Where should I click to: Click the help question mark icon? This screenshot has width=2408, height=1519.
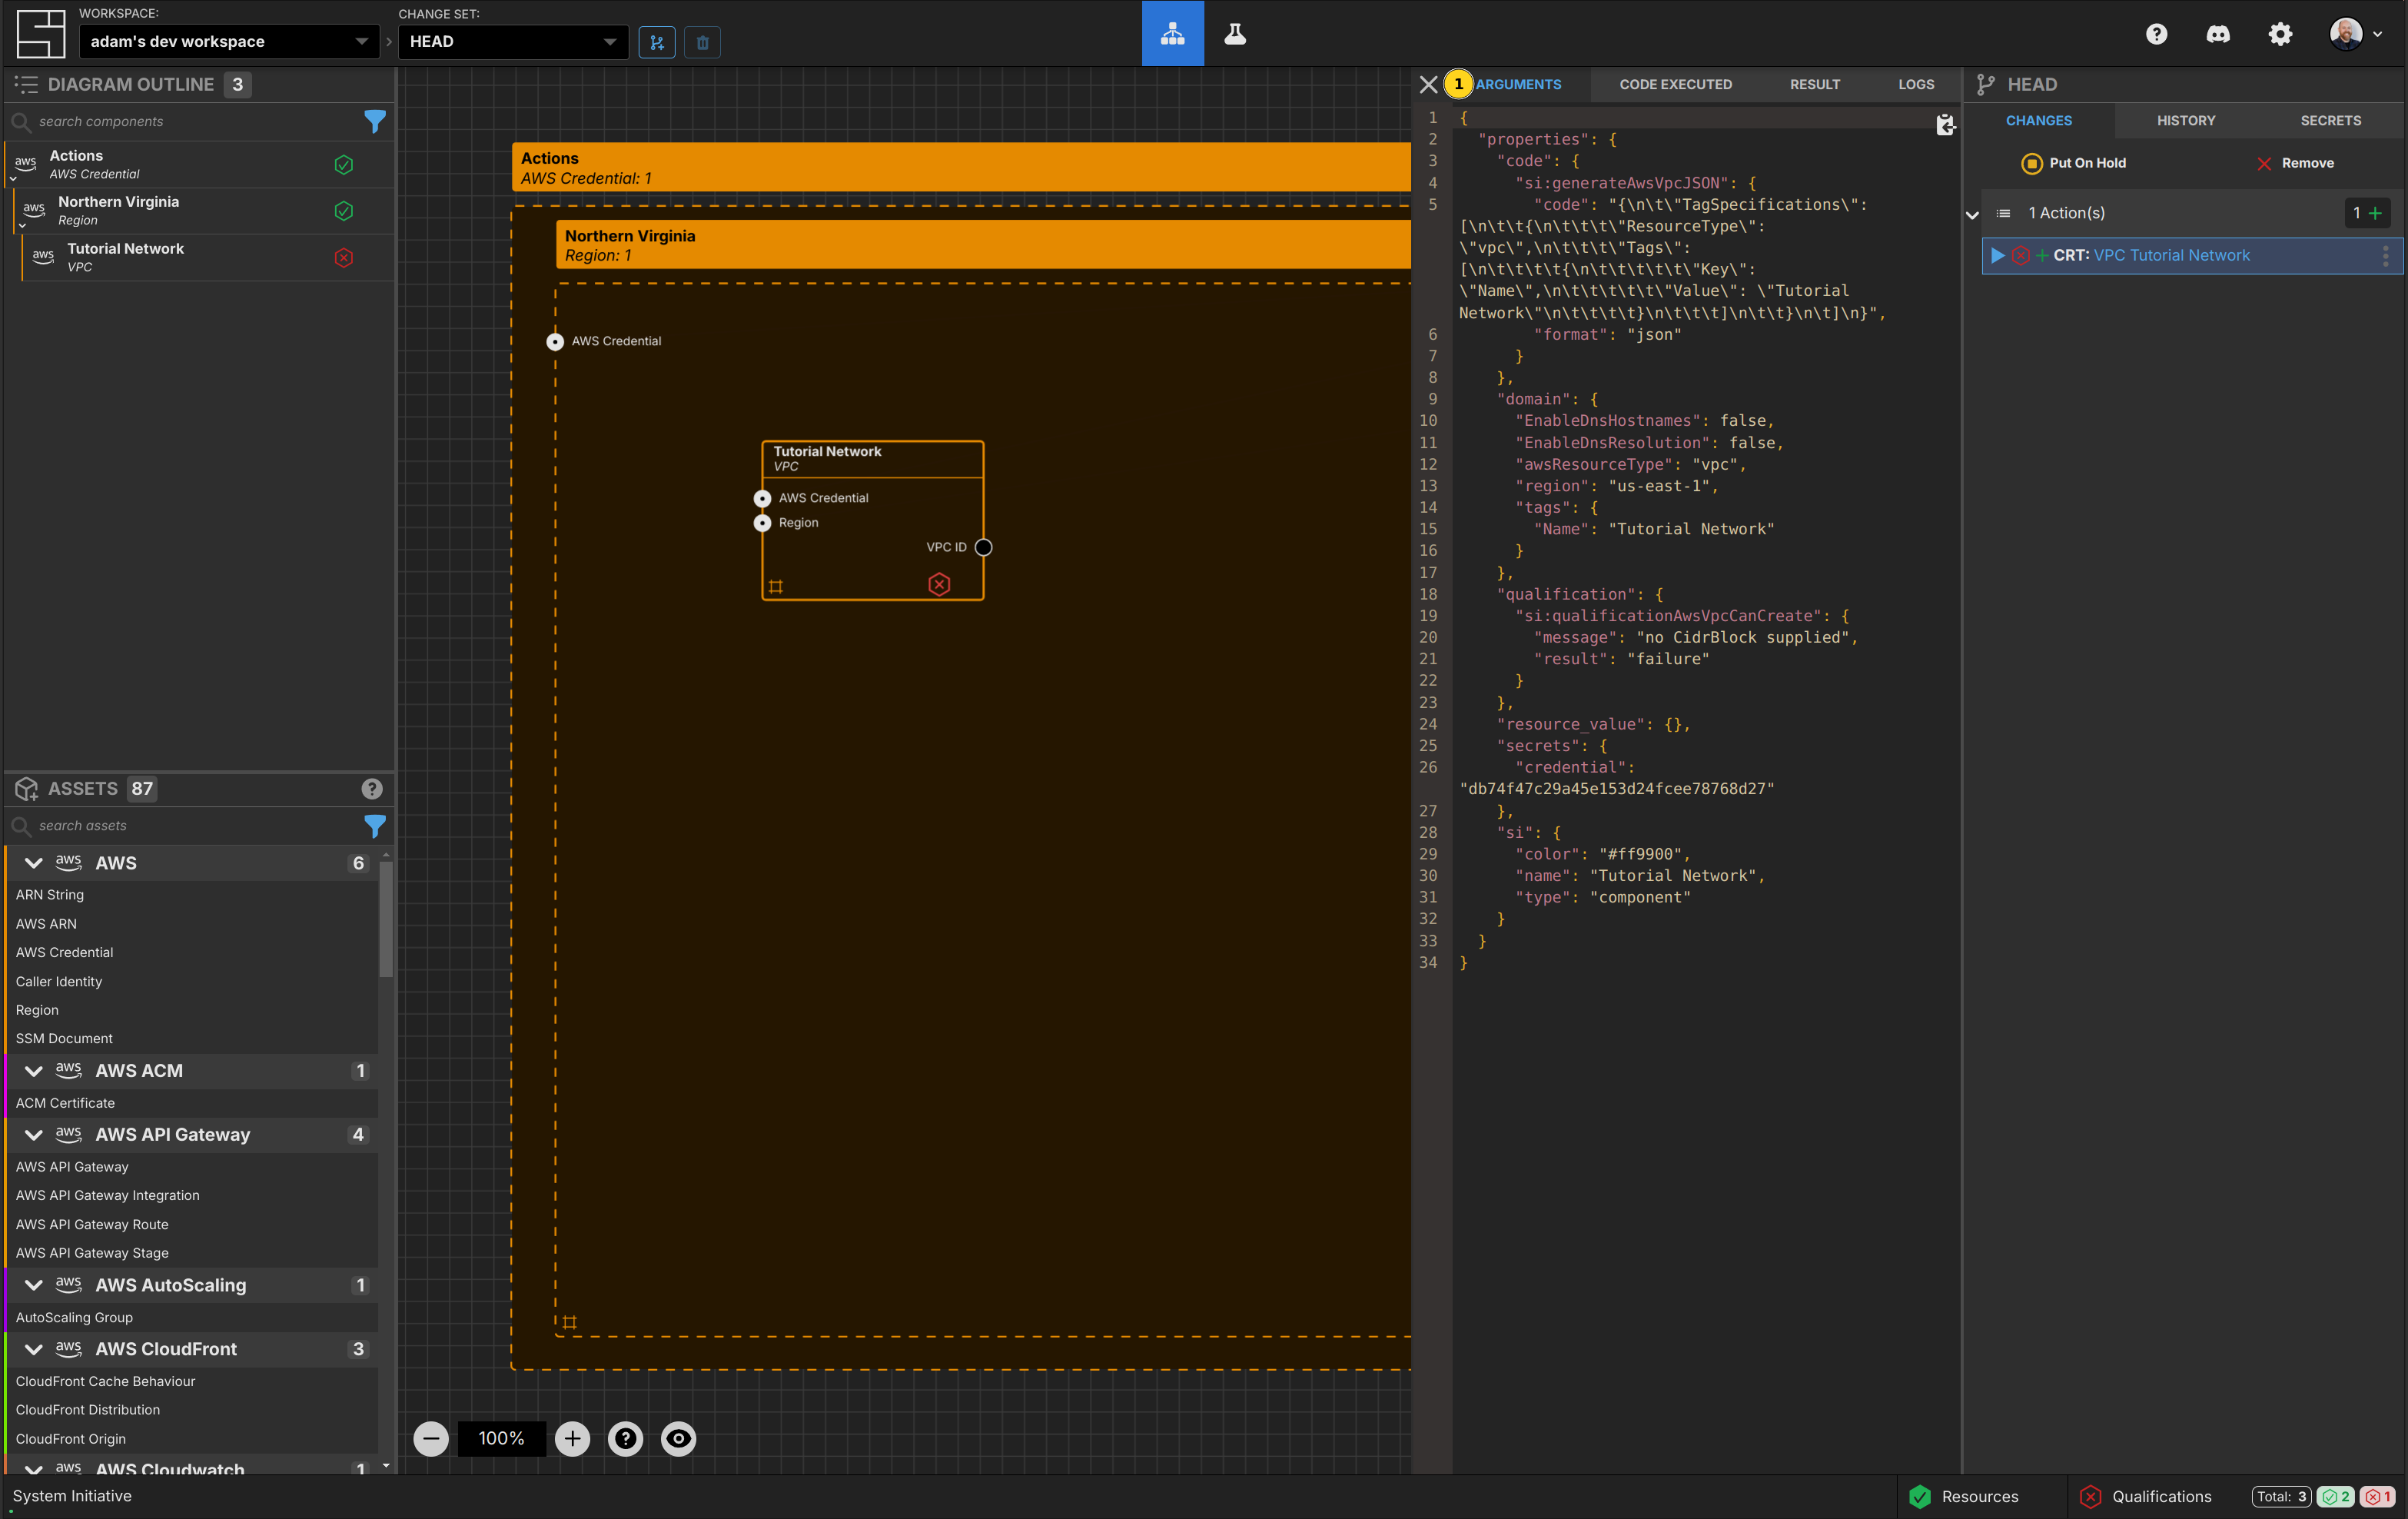pyautogui.click(x=2156, y=33)
